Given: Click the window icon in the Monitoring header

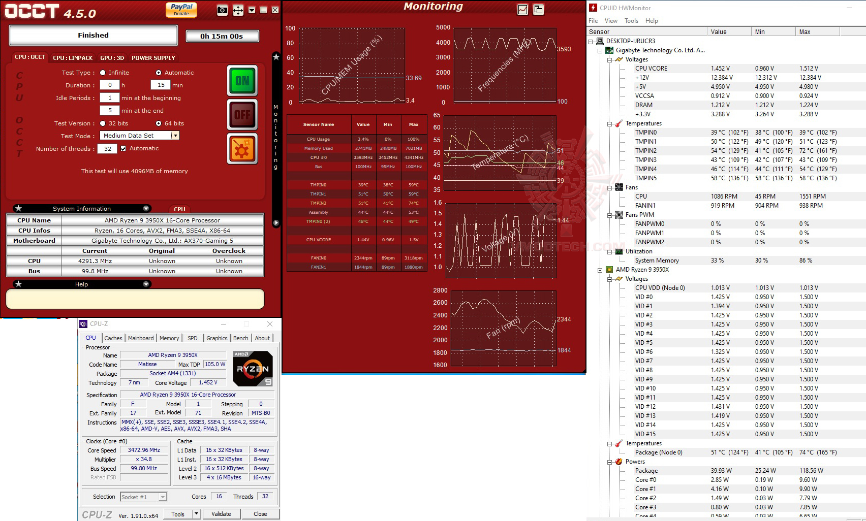Looking at the screenshot, I should [x=538, y=10].
